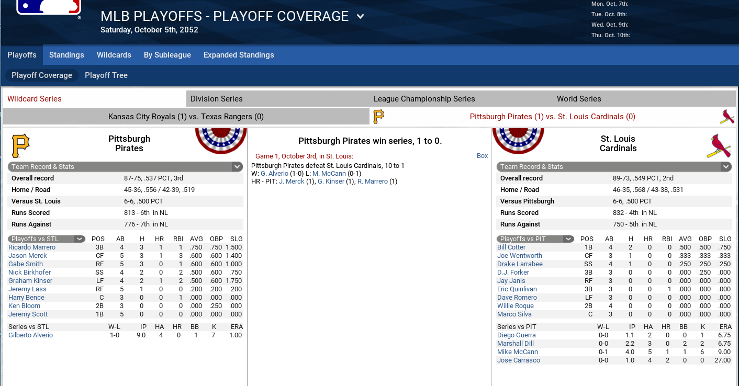Click the MLB logo in header

[49, 7]
